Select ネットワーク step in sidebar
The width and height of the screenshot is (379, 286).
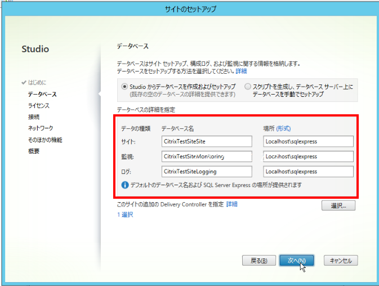[x=41, y=128]
